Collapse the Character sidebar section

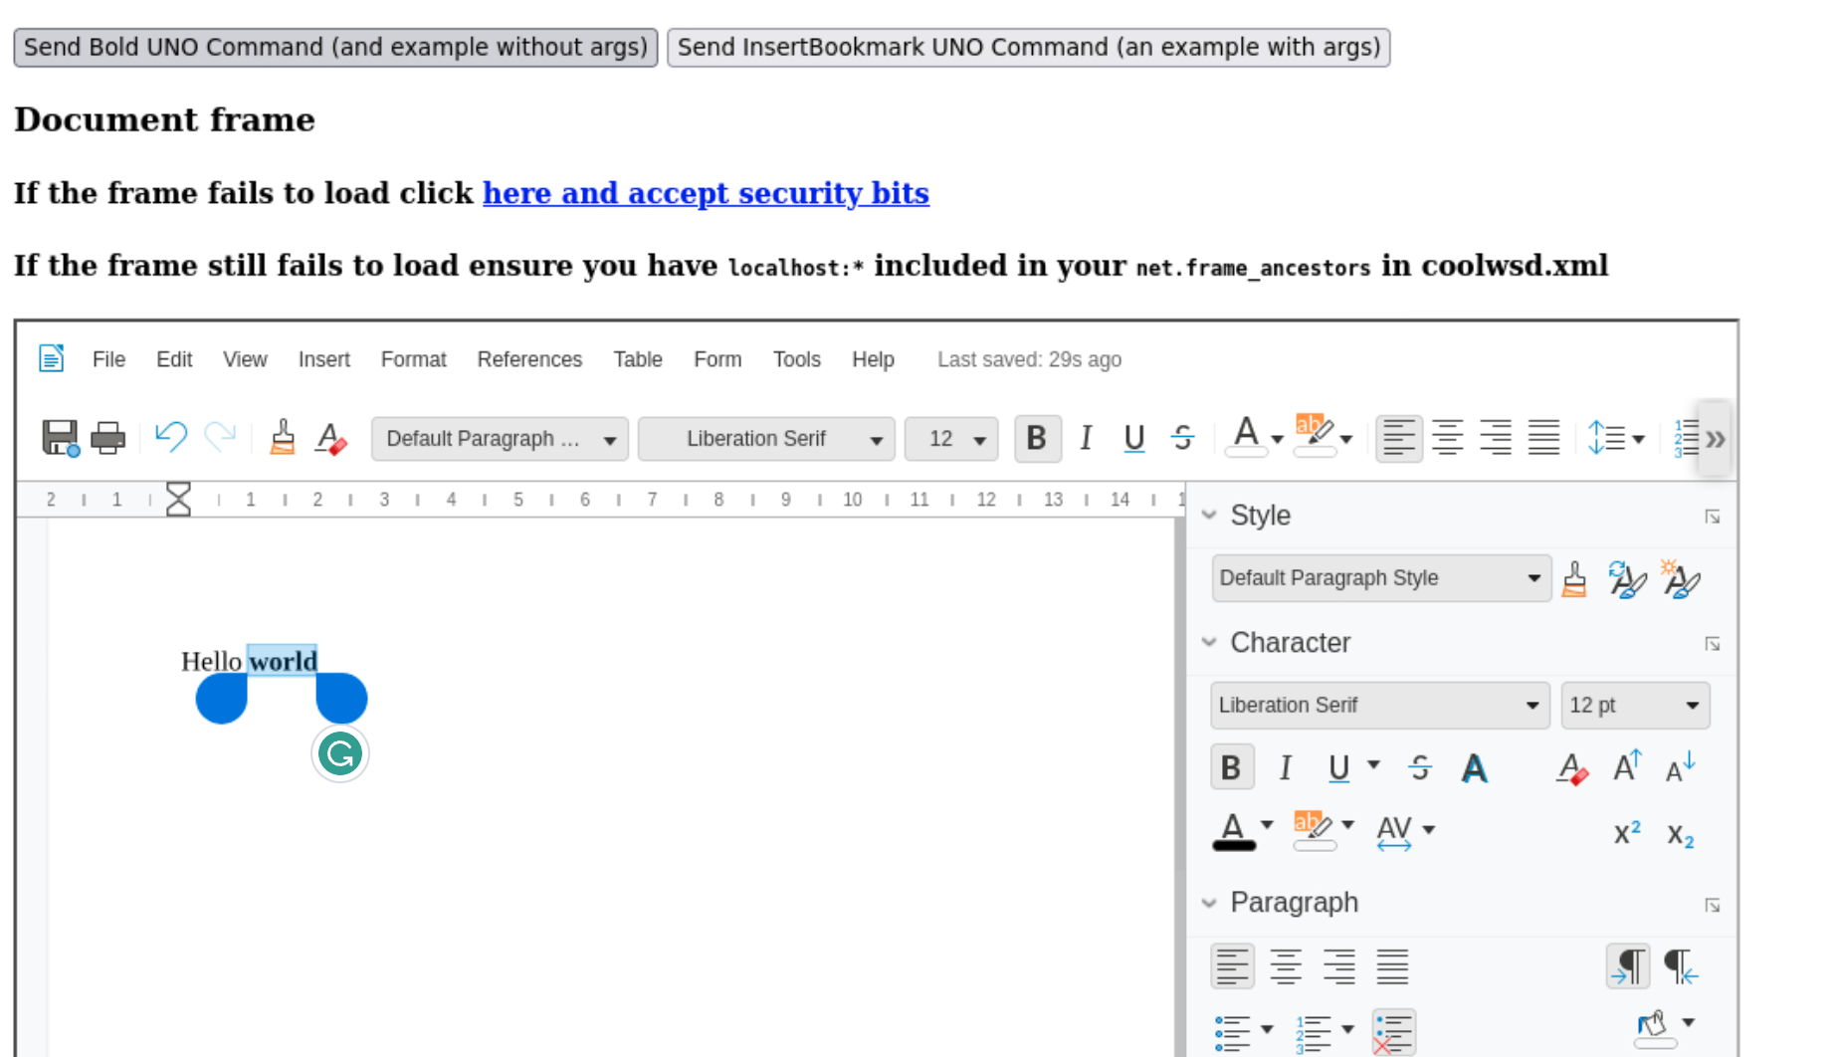1209,642
